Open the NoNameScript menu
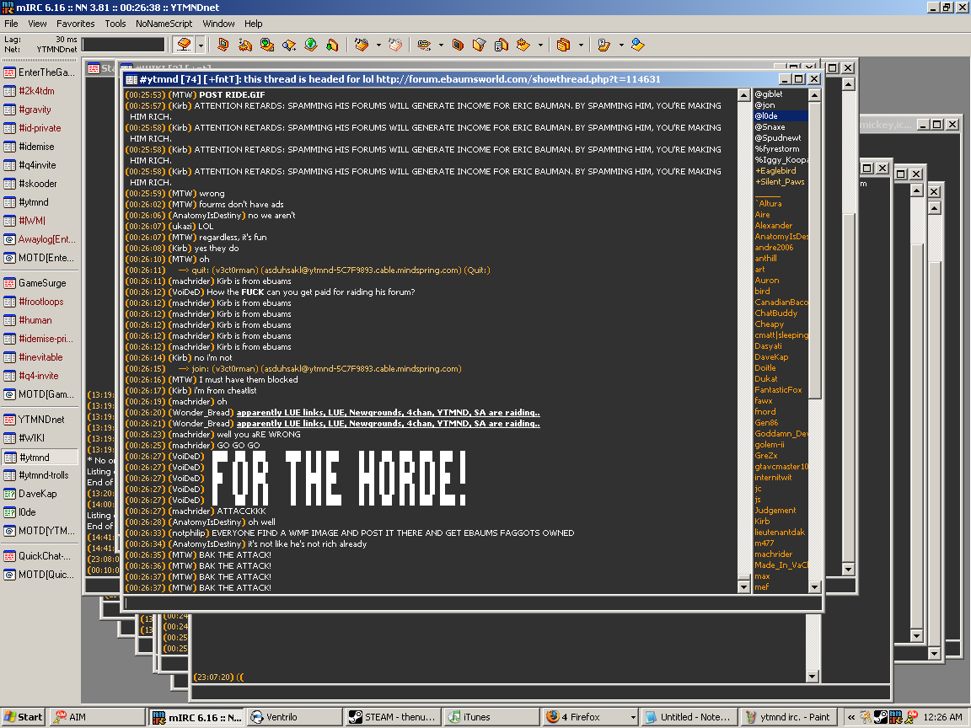Image resolution: width=971 pixels, height=728 pixels. click(164, 24)
